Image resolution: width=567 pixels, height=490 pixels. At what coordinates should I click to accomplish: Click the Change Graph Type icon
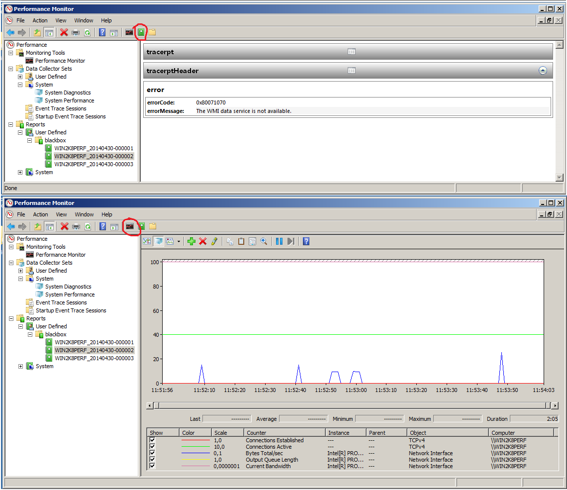[170, 241]
